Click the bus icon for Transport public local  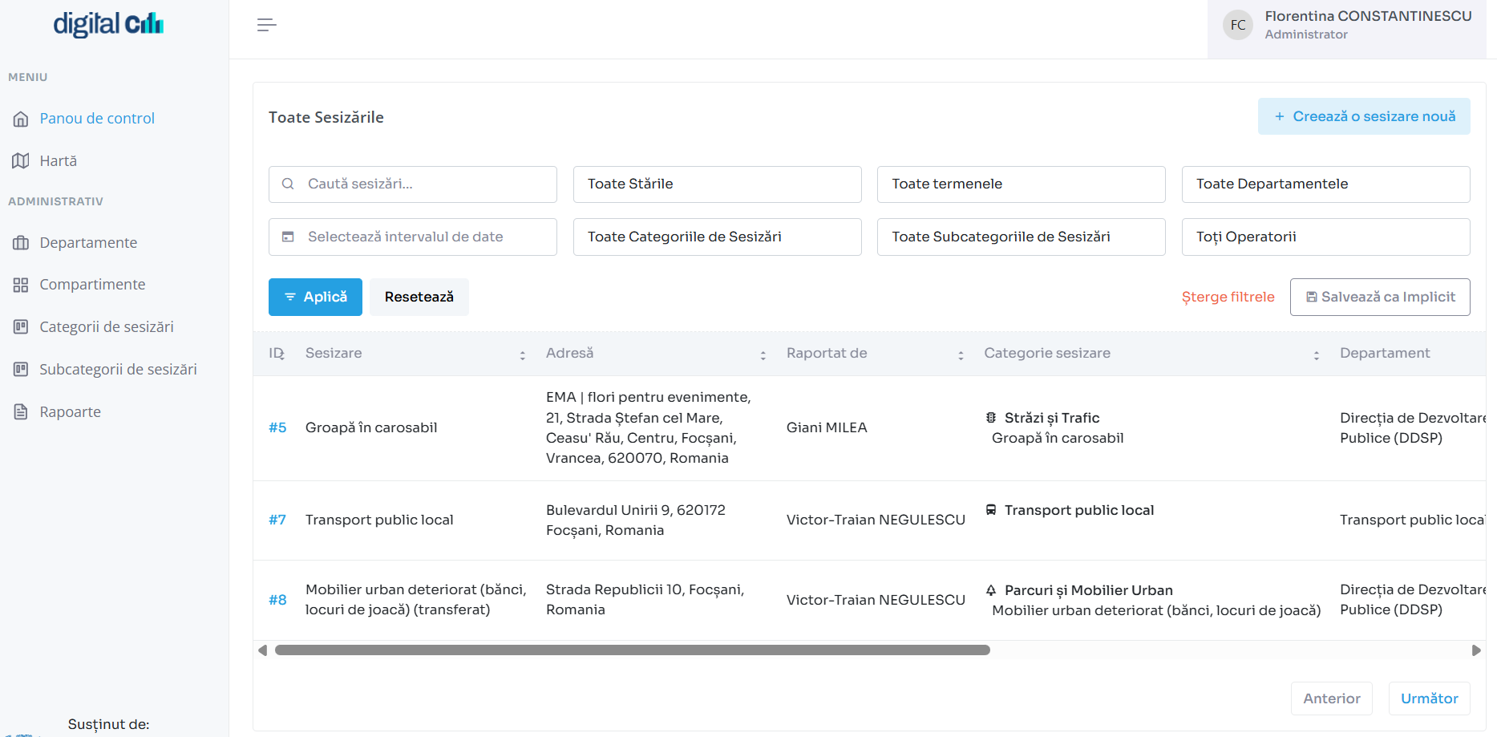991,510
